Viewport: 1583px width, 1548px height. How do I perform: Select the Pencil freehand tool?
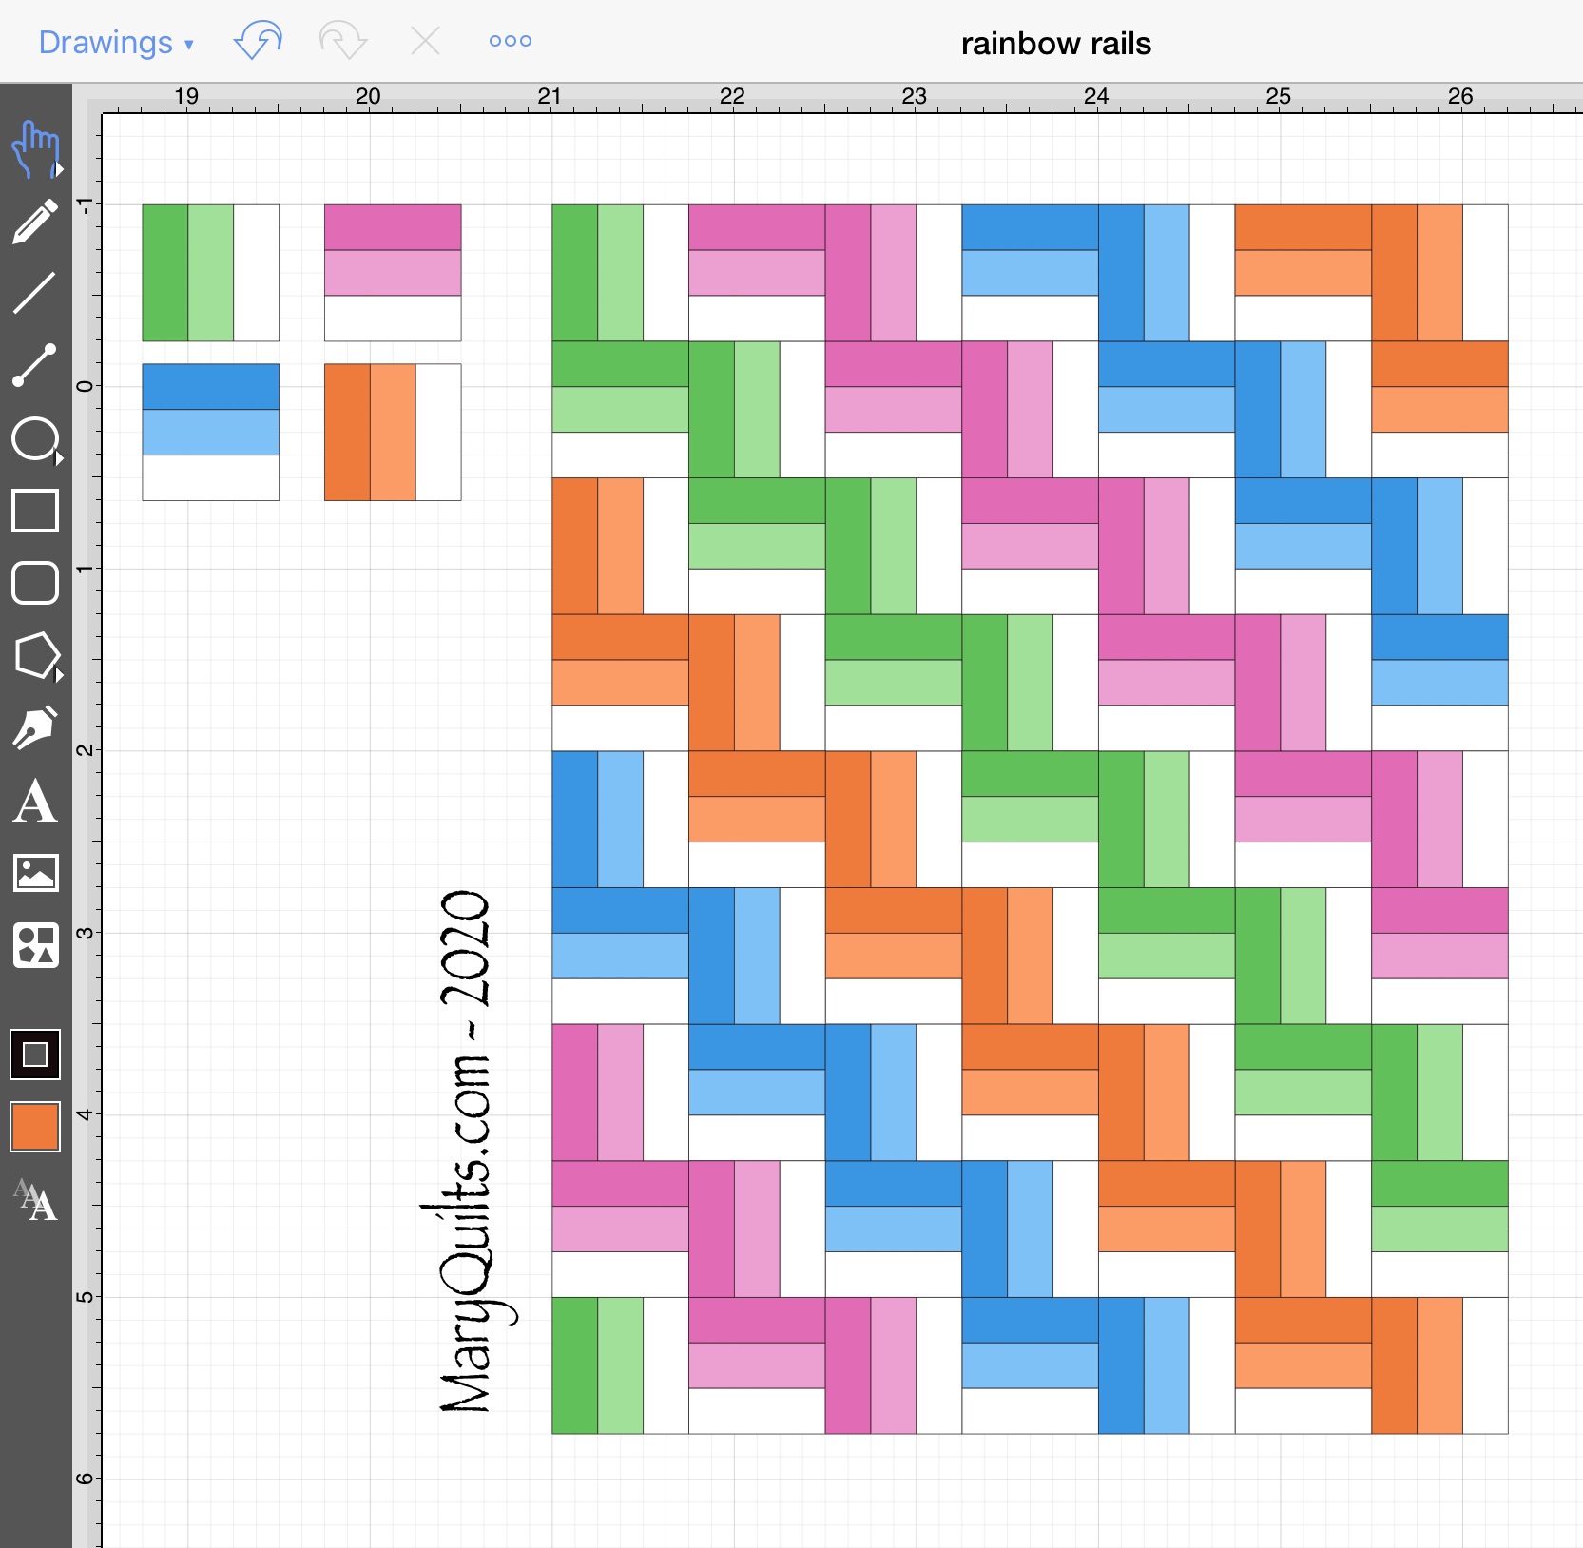coord(35,223)
